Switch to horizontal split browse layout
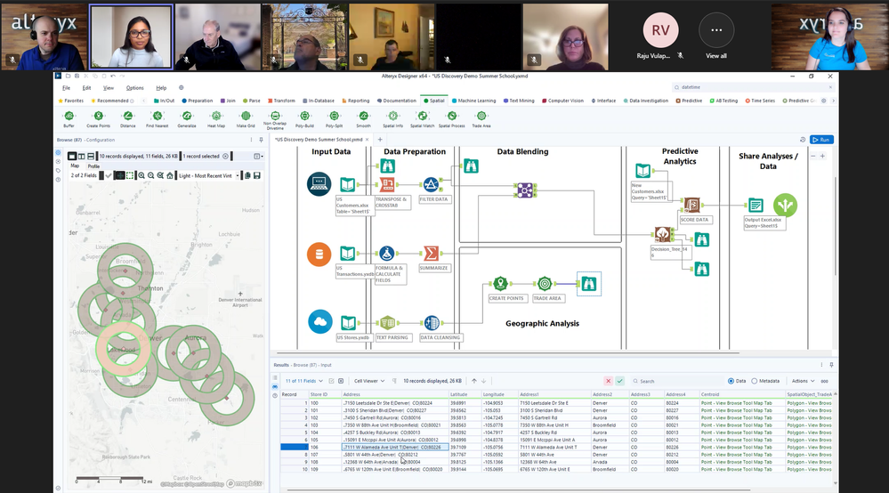The width and height of the screenshot is (889, 493). tap(91, 156)
